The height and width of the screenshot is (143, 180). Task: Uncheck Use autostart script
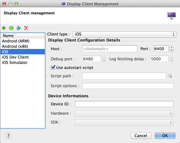coord(53,67)
